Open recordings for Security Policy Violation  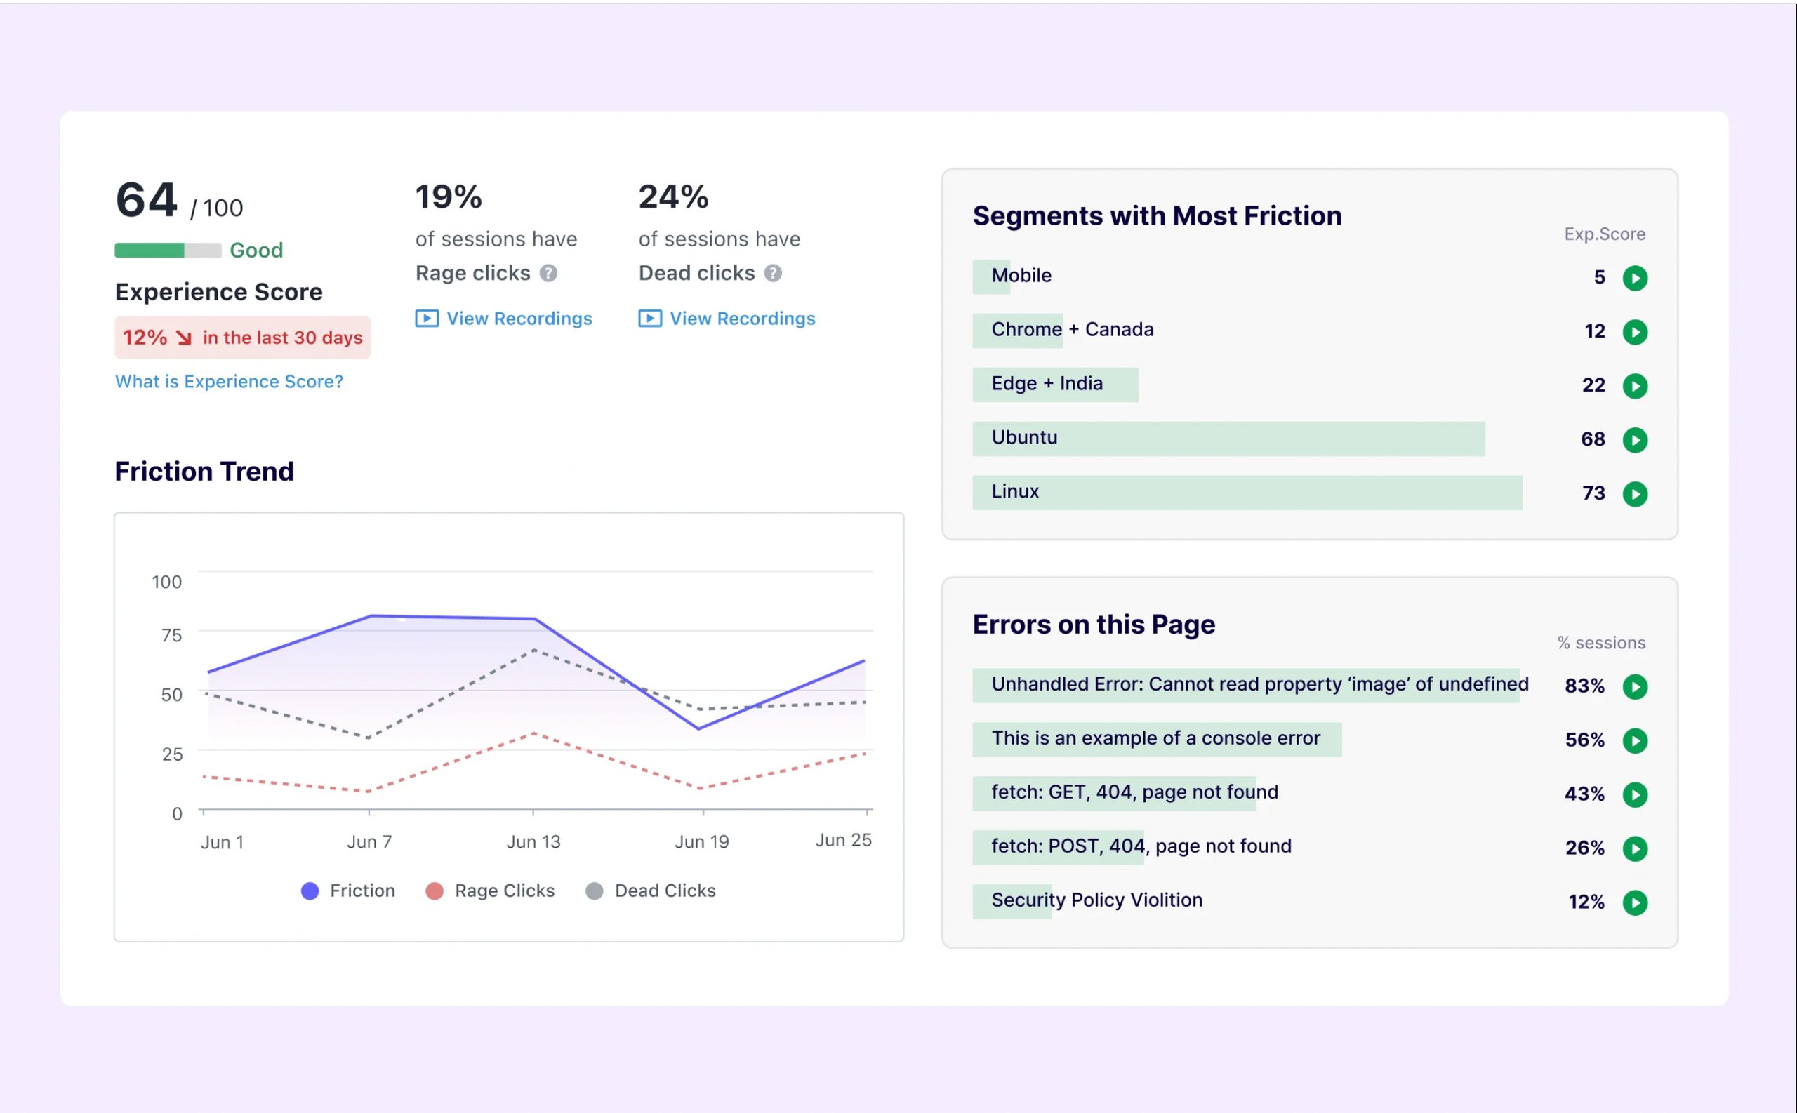(1640, 900)
